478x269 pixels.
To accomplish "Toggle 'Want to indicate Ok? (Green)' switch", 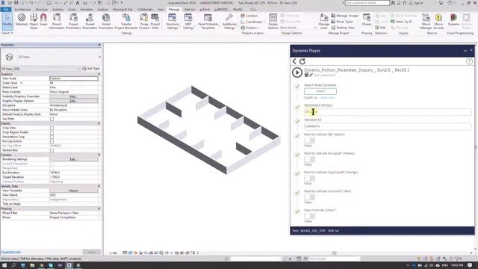I will 309,140.
